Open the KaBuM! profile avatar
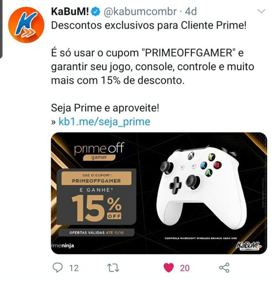 tap(26, 25)
